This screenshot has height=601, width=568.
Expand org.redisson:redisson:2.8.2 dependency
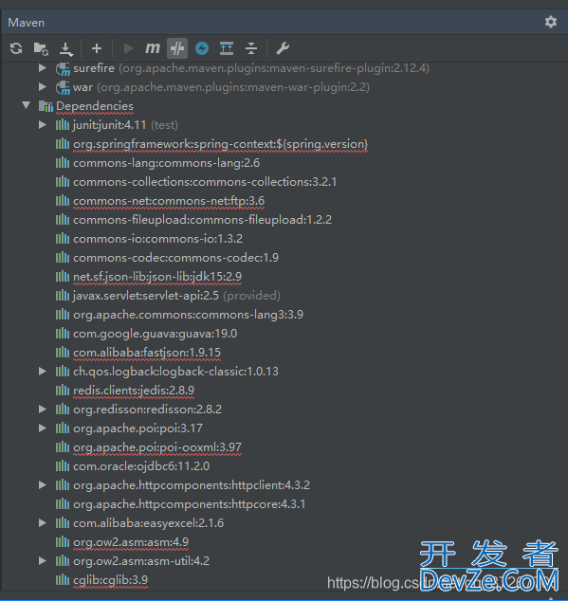[x=43, y=409]
